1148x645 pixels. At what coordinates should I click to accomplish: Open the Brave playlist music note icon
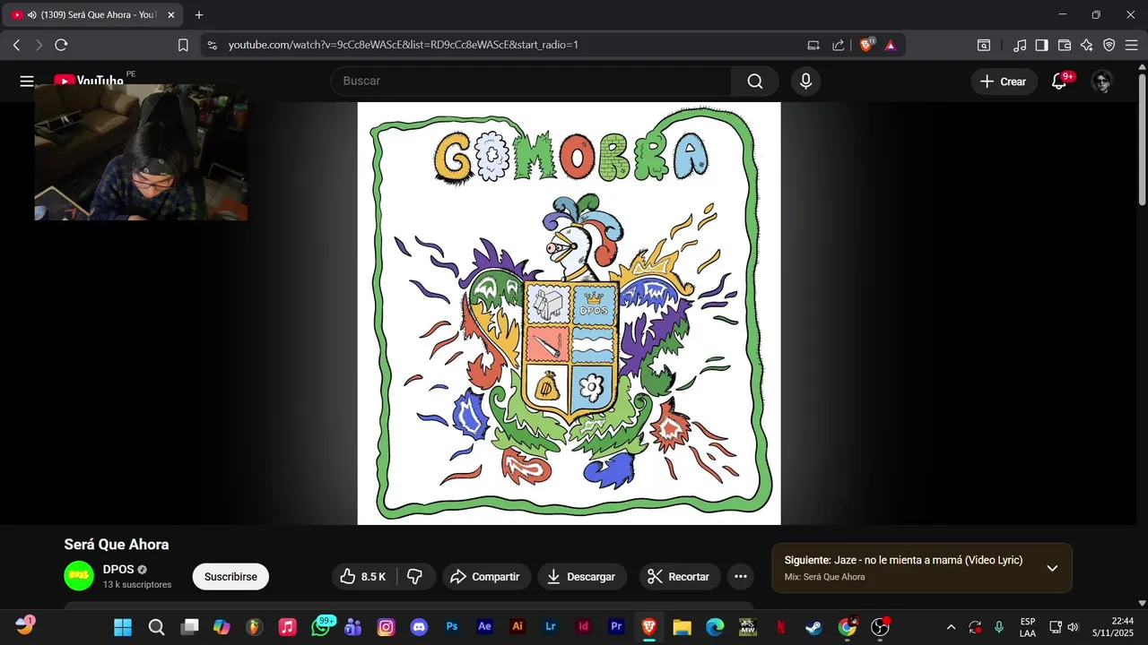(x=1020, y=45)
